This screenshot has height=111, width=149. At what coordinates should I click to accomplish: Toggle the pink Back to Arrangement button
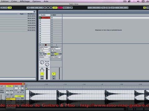[60, 8]
